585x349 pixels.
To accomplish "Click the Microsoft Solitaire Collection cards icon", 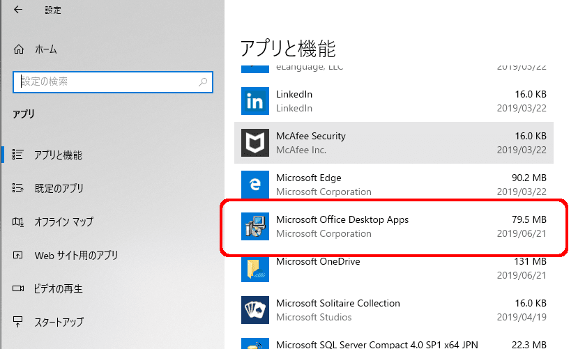I will point(254,310).
